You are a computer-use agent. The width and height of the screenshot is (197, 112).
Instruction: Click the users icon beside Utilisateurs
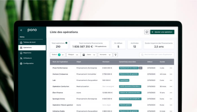coord(21,58)
